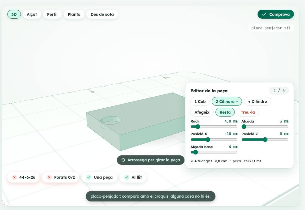Select the 2 Cilindre – shape chip
This screenshot has width=305, height=210.
(x=227, y=101)
